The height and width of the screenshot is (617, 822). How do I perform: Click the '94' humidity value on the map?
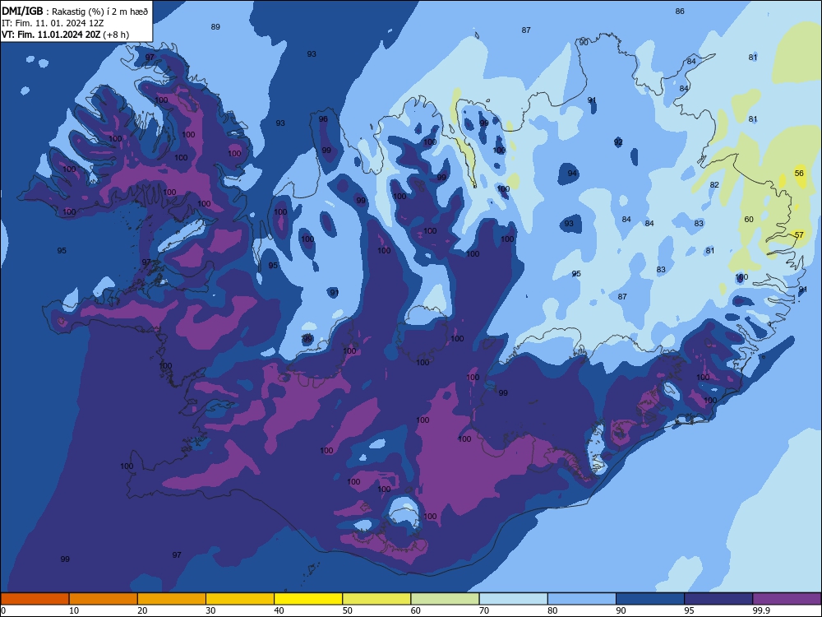coord(572,173)
